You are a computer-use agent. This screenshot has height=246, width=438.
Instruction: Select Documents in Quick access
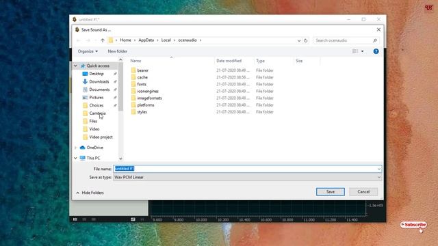click(x=99, y=90)
